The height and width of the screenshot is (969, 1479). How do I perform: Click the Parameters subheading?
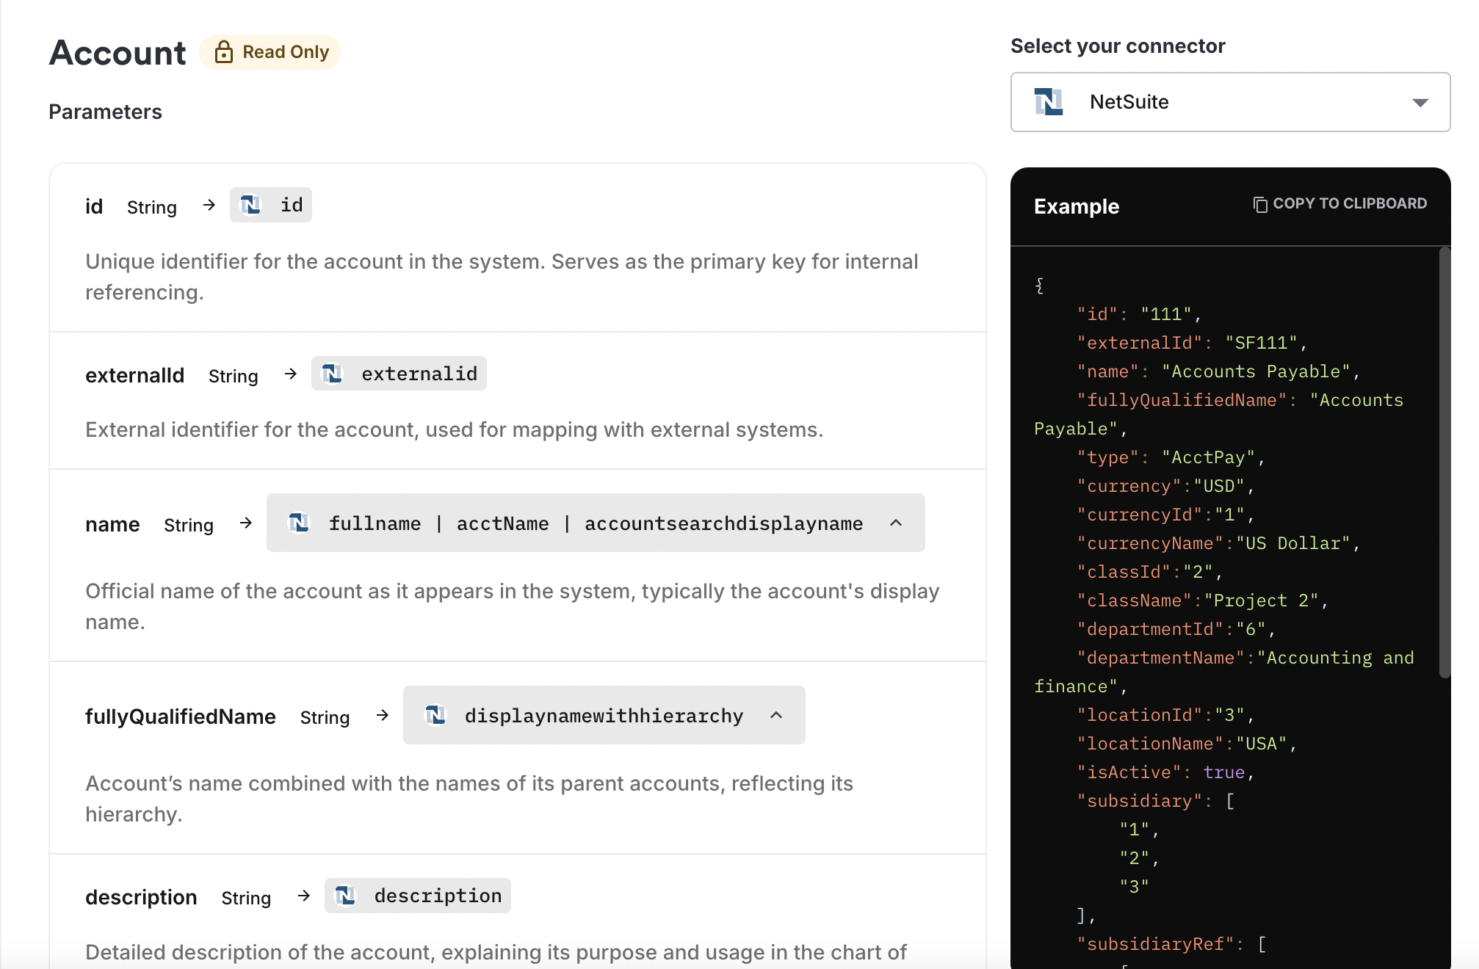pyautogui.click(x=105, y=112)
